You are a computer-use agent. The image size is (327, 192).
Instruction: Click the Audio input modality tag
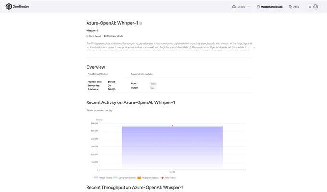click(153, 84)
